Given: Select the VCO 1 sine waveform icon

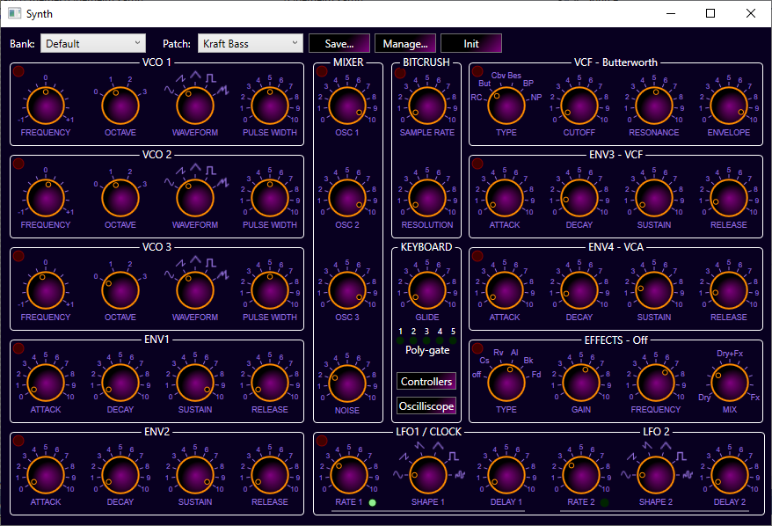Looking at the screenshot, I should click(x=170, y=90).
